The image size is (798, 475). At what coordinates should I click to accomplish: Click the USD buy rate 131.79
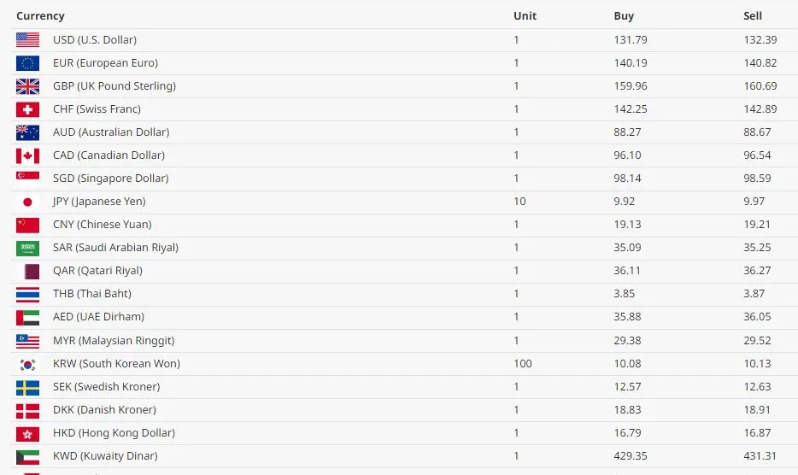click(630, 39)
